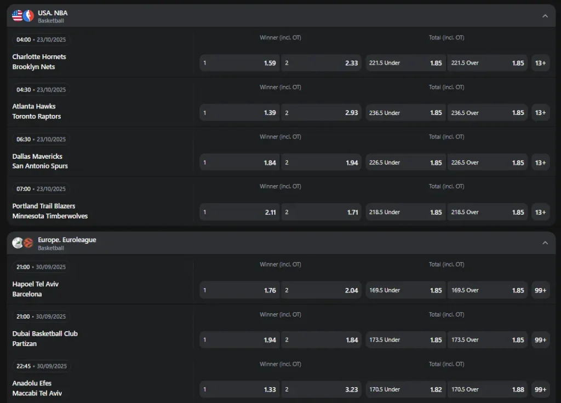This screenshot has height=403, width=561.
Task: Select Barcelona winner odds 2.04
Action: (x=322, y=290)
